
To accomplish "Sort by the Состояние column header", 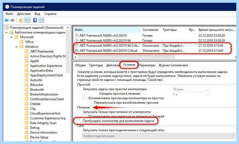I will [x=150, y=30].
